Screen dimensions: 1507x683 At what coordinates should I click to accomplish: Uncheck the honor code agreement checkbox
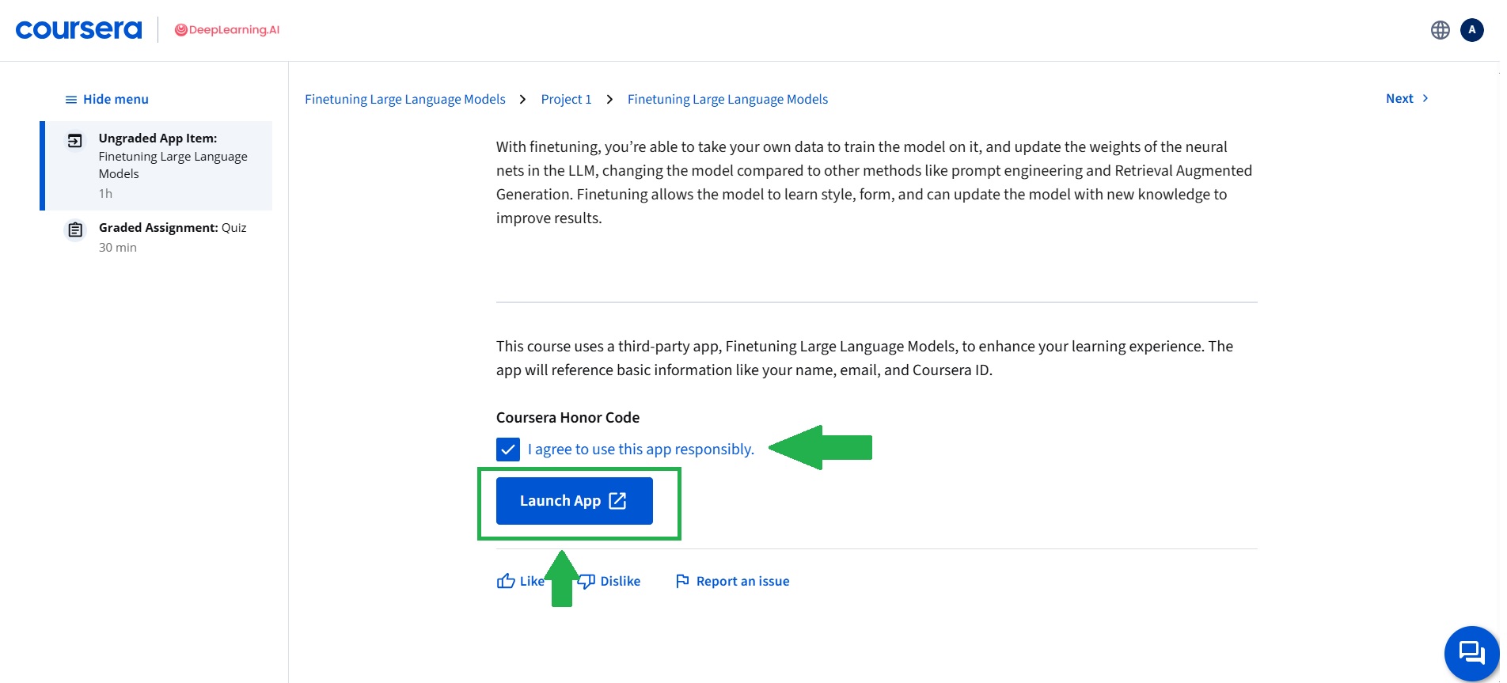(508, 450)
